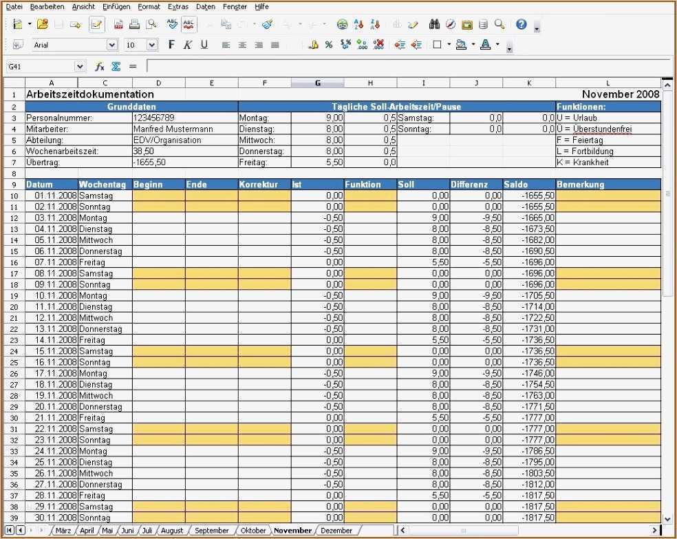The image size is (677, 539).
Task: Click the Function Wizard fx icon
Action: pos(99,67)
